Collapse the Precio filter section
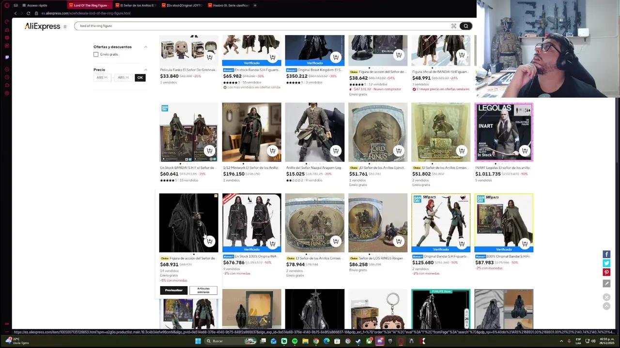This screenshot has width=620, height=348. 145,70
